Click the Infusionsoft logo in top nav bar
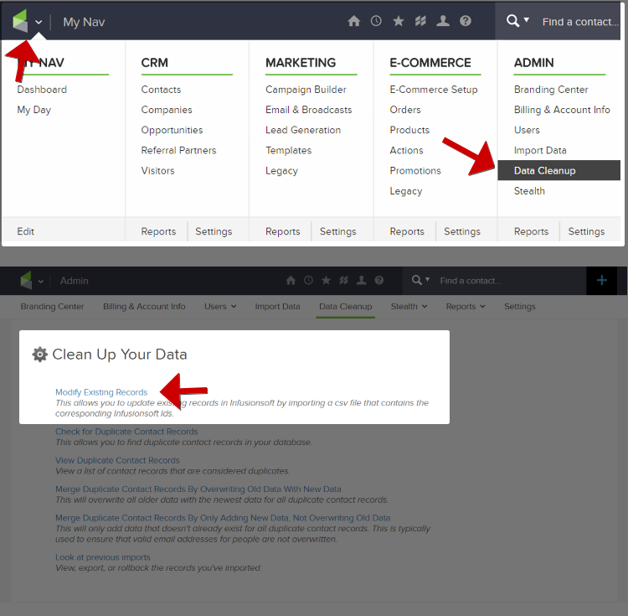Screen dimensions: 628x616 [20, 20]
